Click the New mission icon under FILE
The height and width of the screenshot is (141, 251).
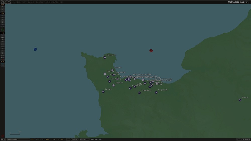[3, 7]
